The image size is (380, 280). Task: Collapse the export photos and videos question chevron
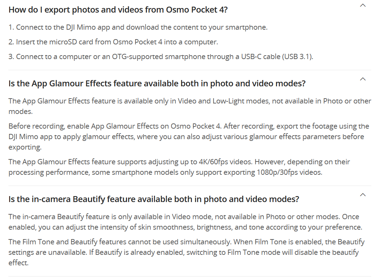coord(363,5)
